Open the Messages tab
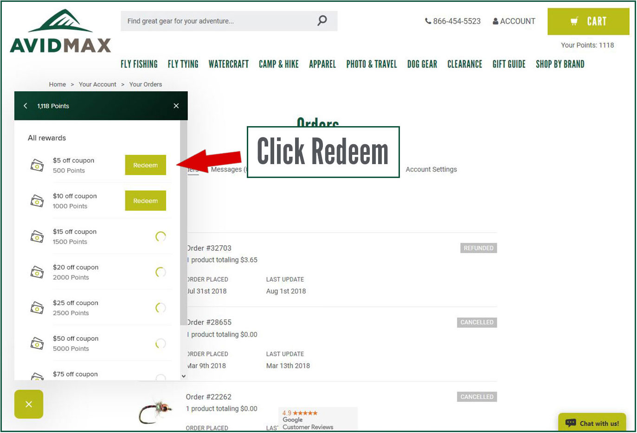The image size is (637, 433). [x=228, y=169]
